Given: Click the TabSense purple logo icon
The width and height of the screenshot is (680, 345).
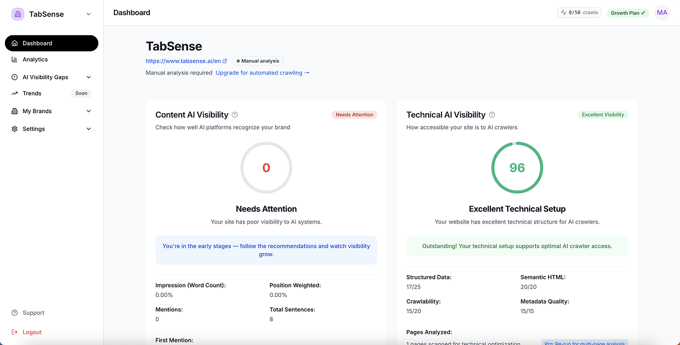Looking at the screenshot, I should 17,15.
